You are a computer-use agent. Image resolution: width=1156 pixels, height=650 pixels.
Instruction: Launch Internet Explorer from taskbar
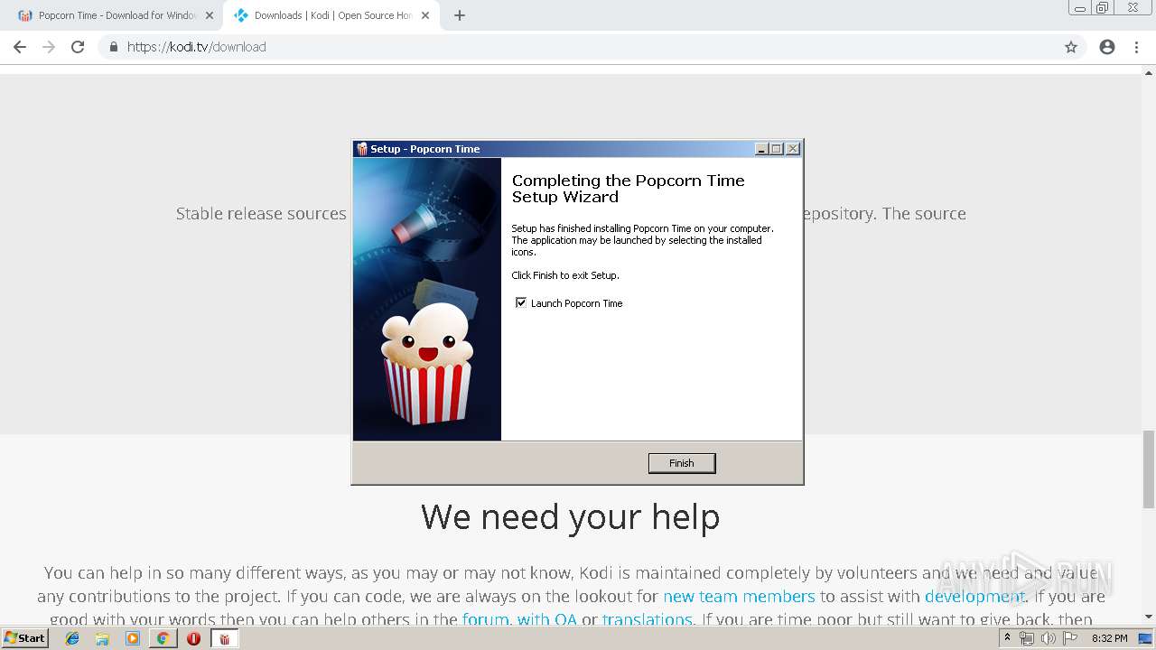[72, 638]
